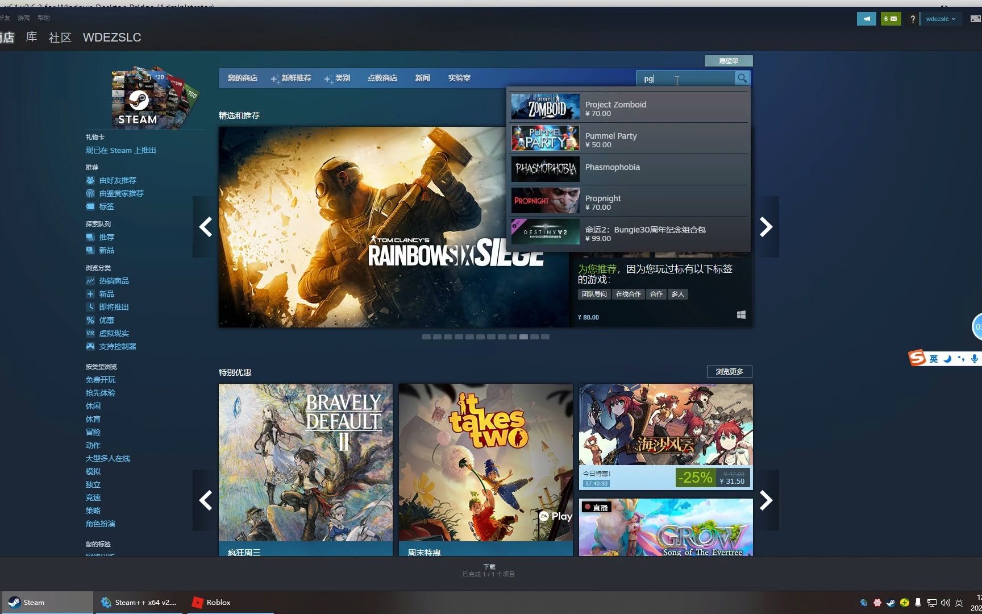Click the search magnifier icon
The image size is (982, 614).
[x=742, y=78]
